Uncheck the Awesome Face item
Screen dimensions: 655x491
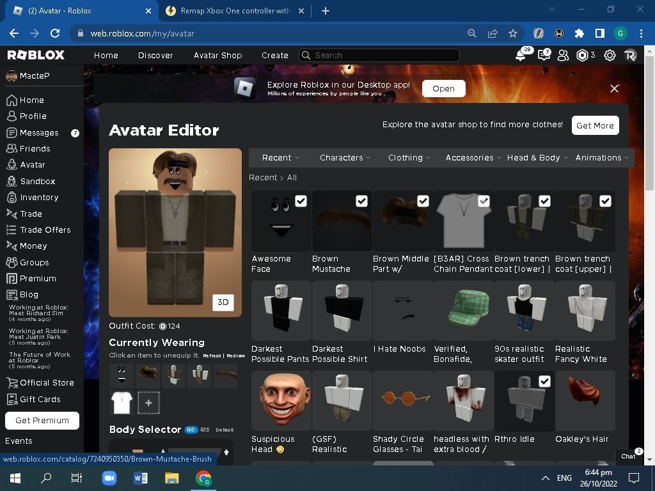coord(301,201)
